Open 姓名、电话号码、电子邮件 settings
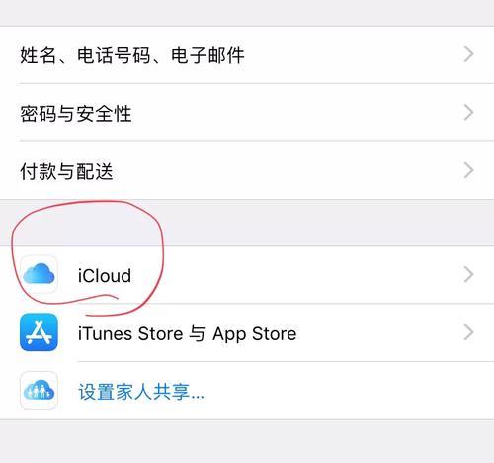Screen dimensions: 494x463 click(247, 54)
